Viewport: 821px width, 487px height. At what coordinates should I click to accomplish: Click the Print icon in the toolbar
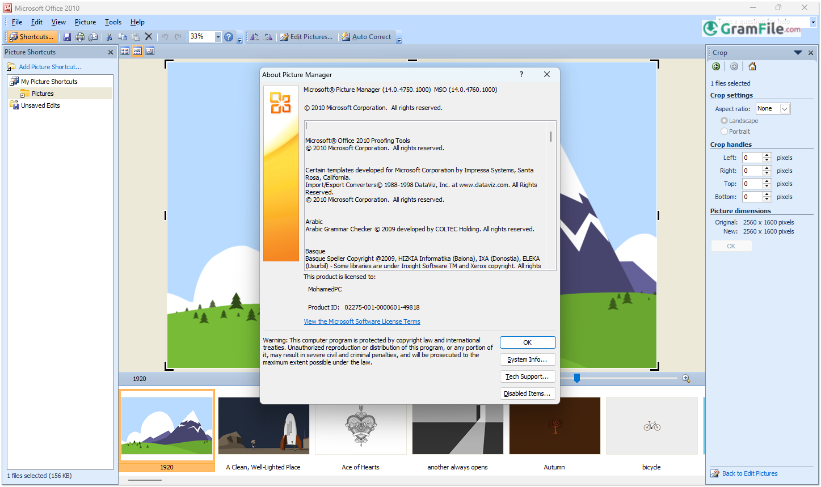click(x=80, y=37)
